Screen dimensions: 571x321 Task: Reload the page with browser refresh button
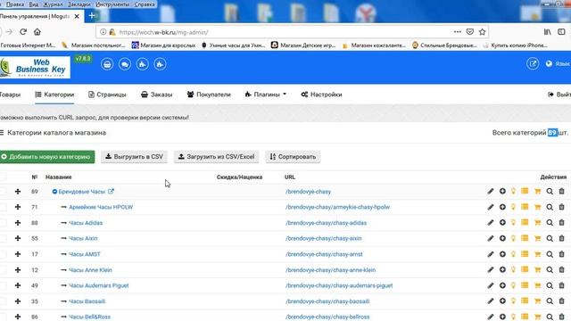click(x=23, y=32)
